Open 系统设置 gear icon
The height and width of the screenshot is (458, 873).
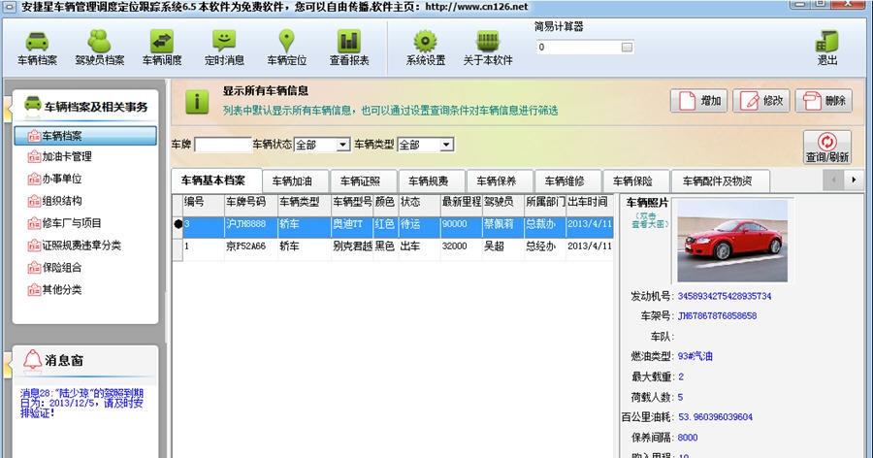coord(425,49)
